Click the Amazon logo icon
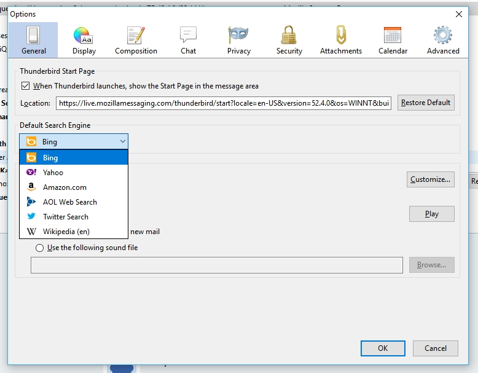 tap(31, 187)
